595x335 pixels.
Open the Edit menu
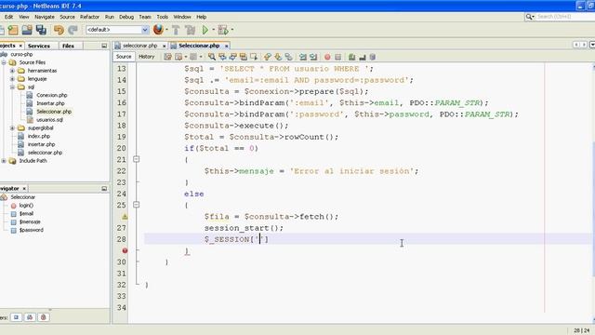pyautogui.click(x=8, y=17)
